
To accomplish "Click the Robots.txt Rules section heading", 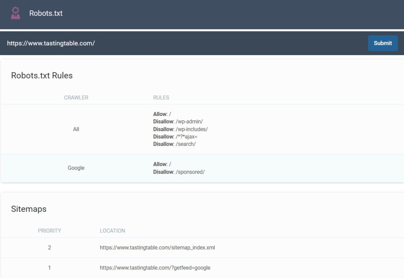I will click(x=42, y=76).
